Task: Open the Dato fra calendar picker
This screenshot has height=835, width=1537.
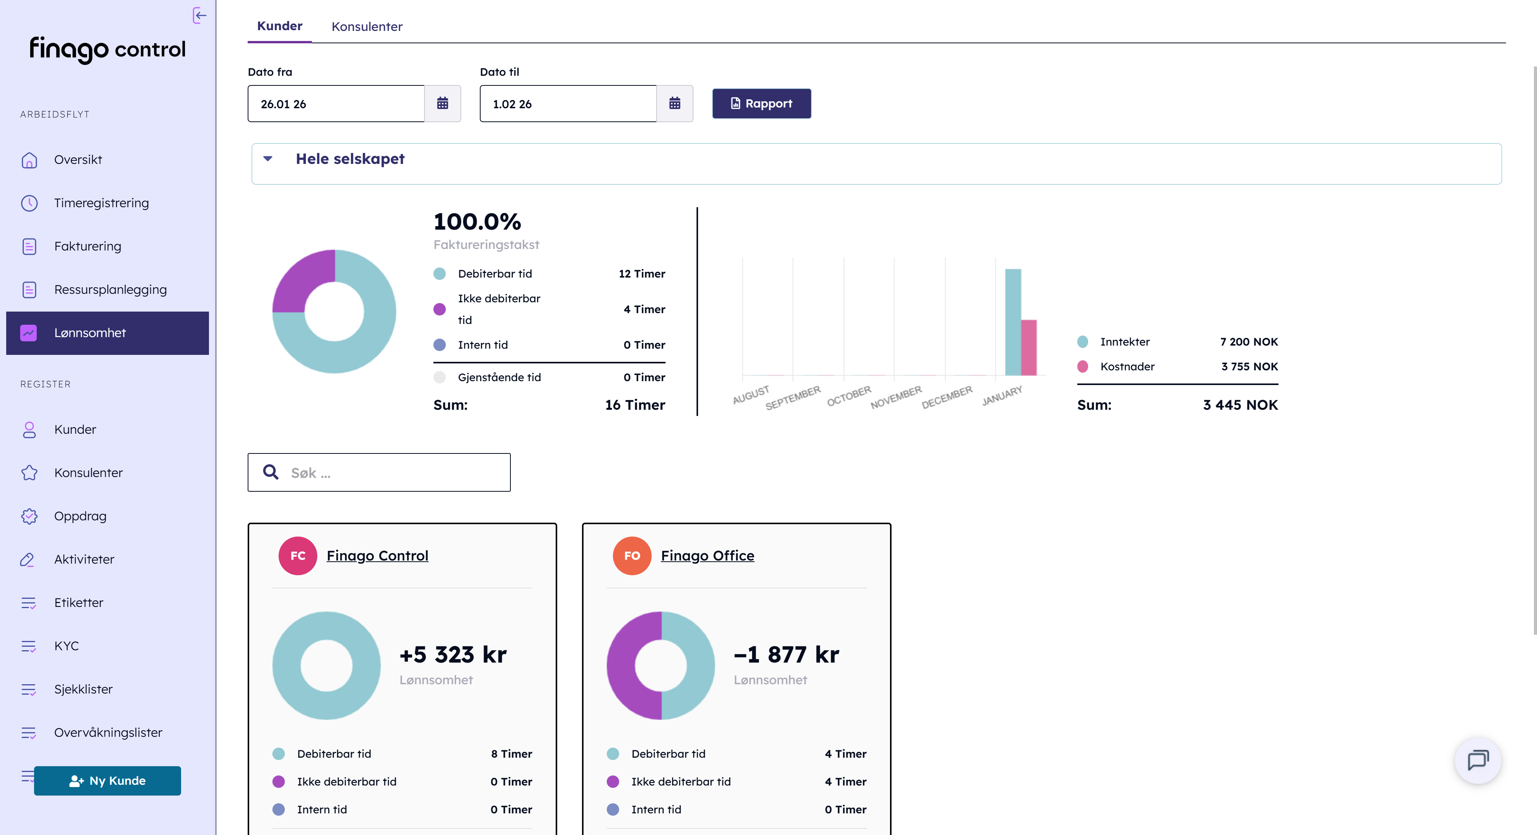Action: 442,104
